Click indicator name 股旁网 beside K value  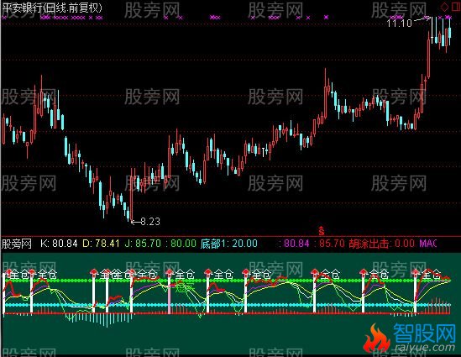click(17, 244)
